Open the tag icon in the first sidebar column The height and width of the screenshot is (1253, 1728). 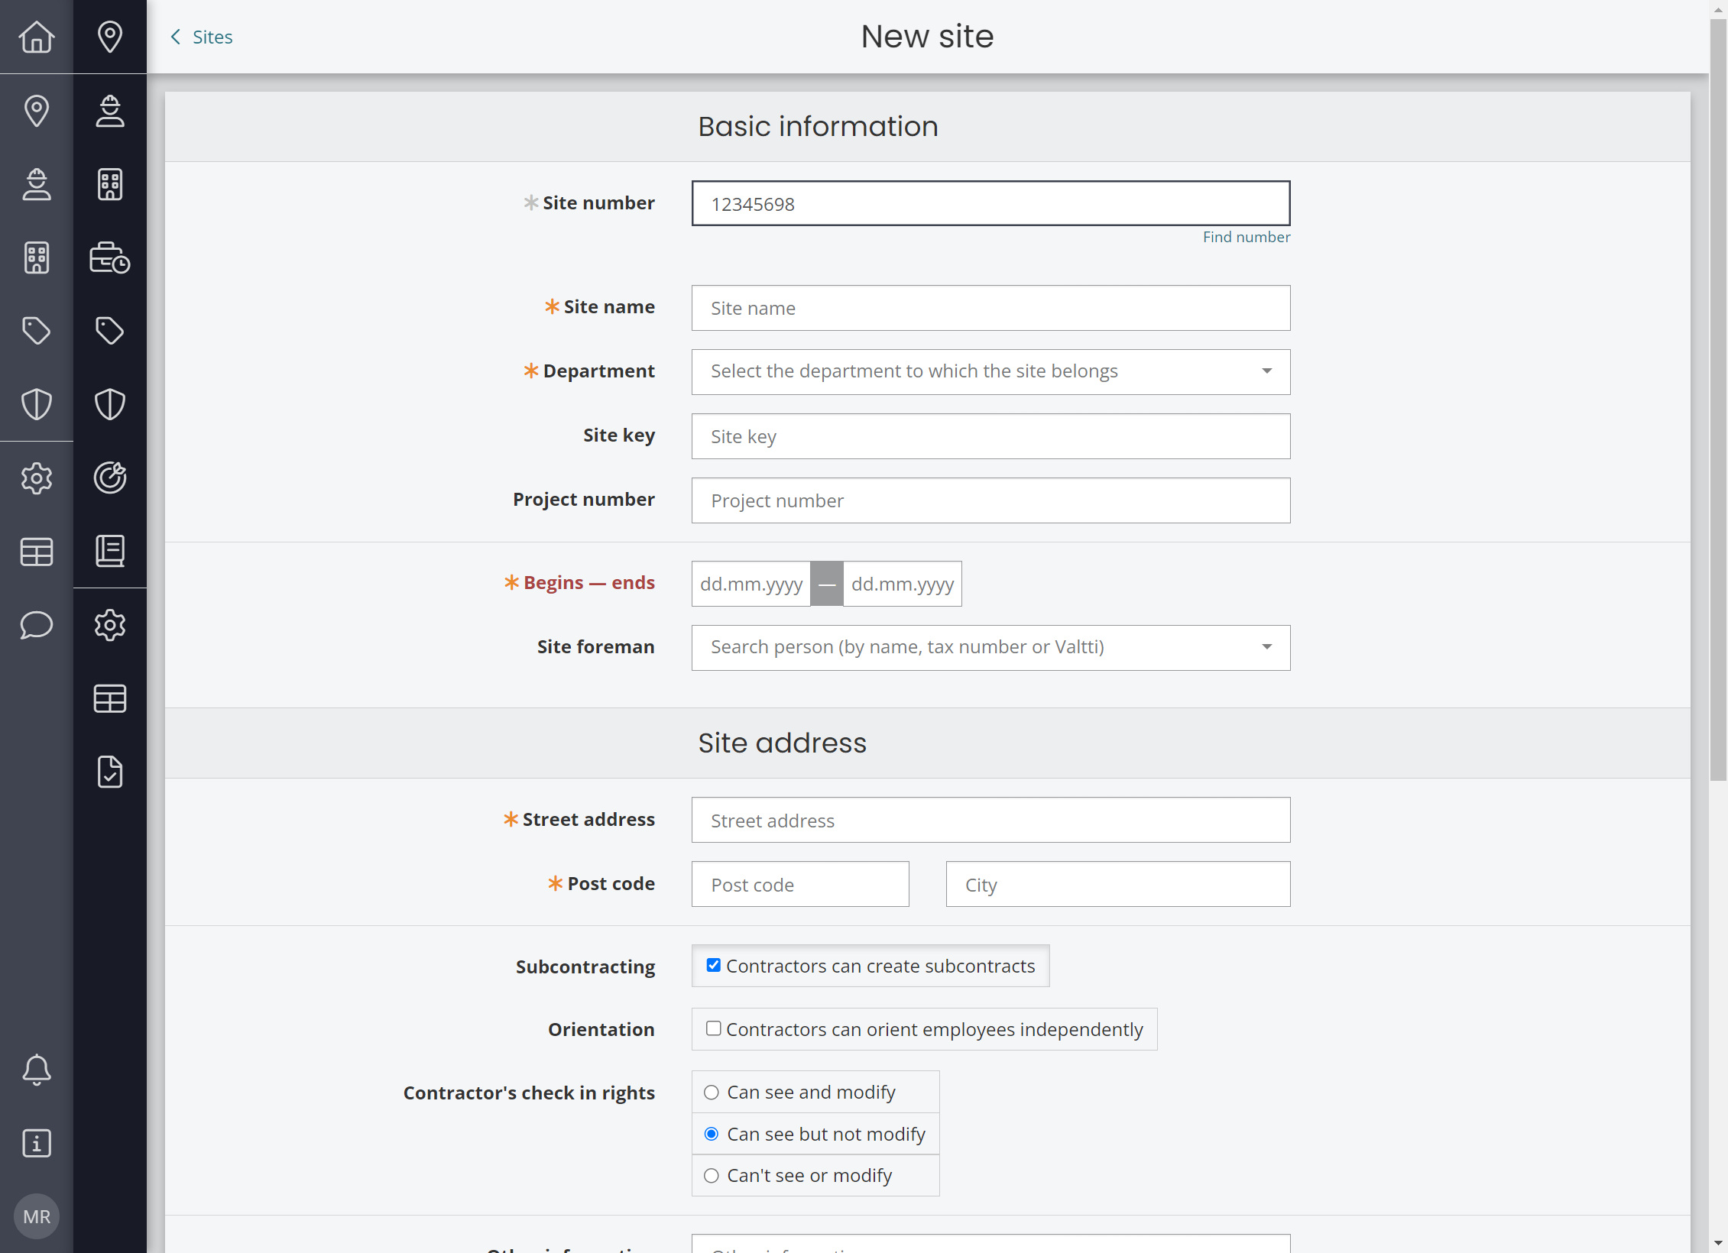click(37, 331)
